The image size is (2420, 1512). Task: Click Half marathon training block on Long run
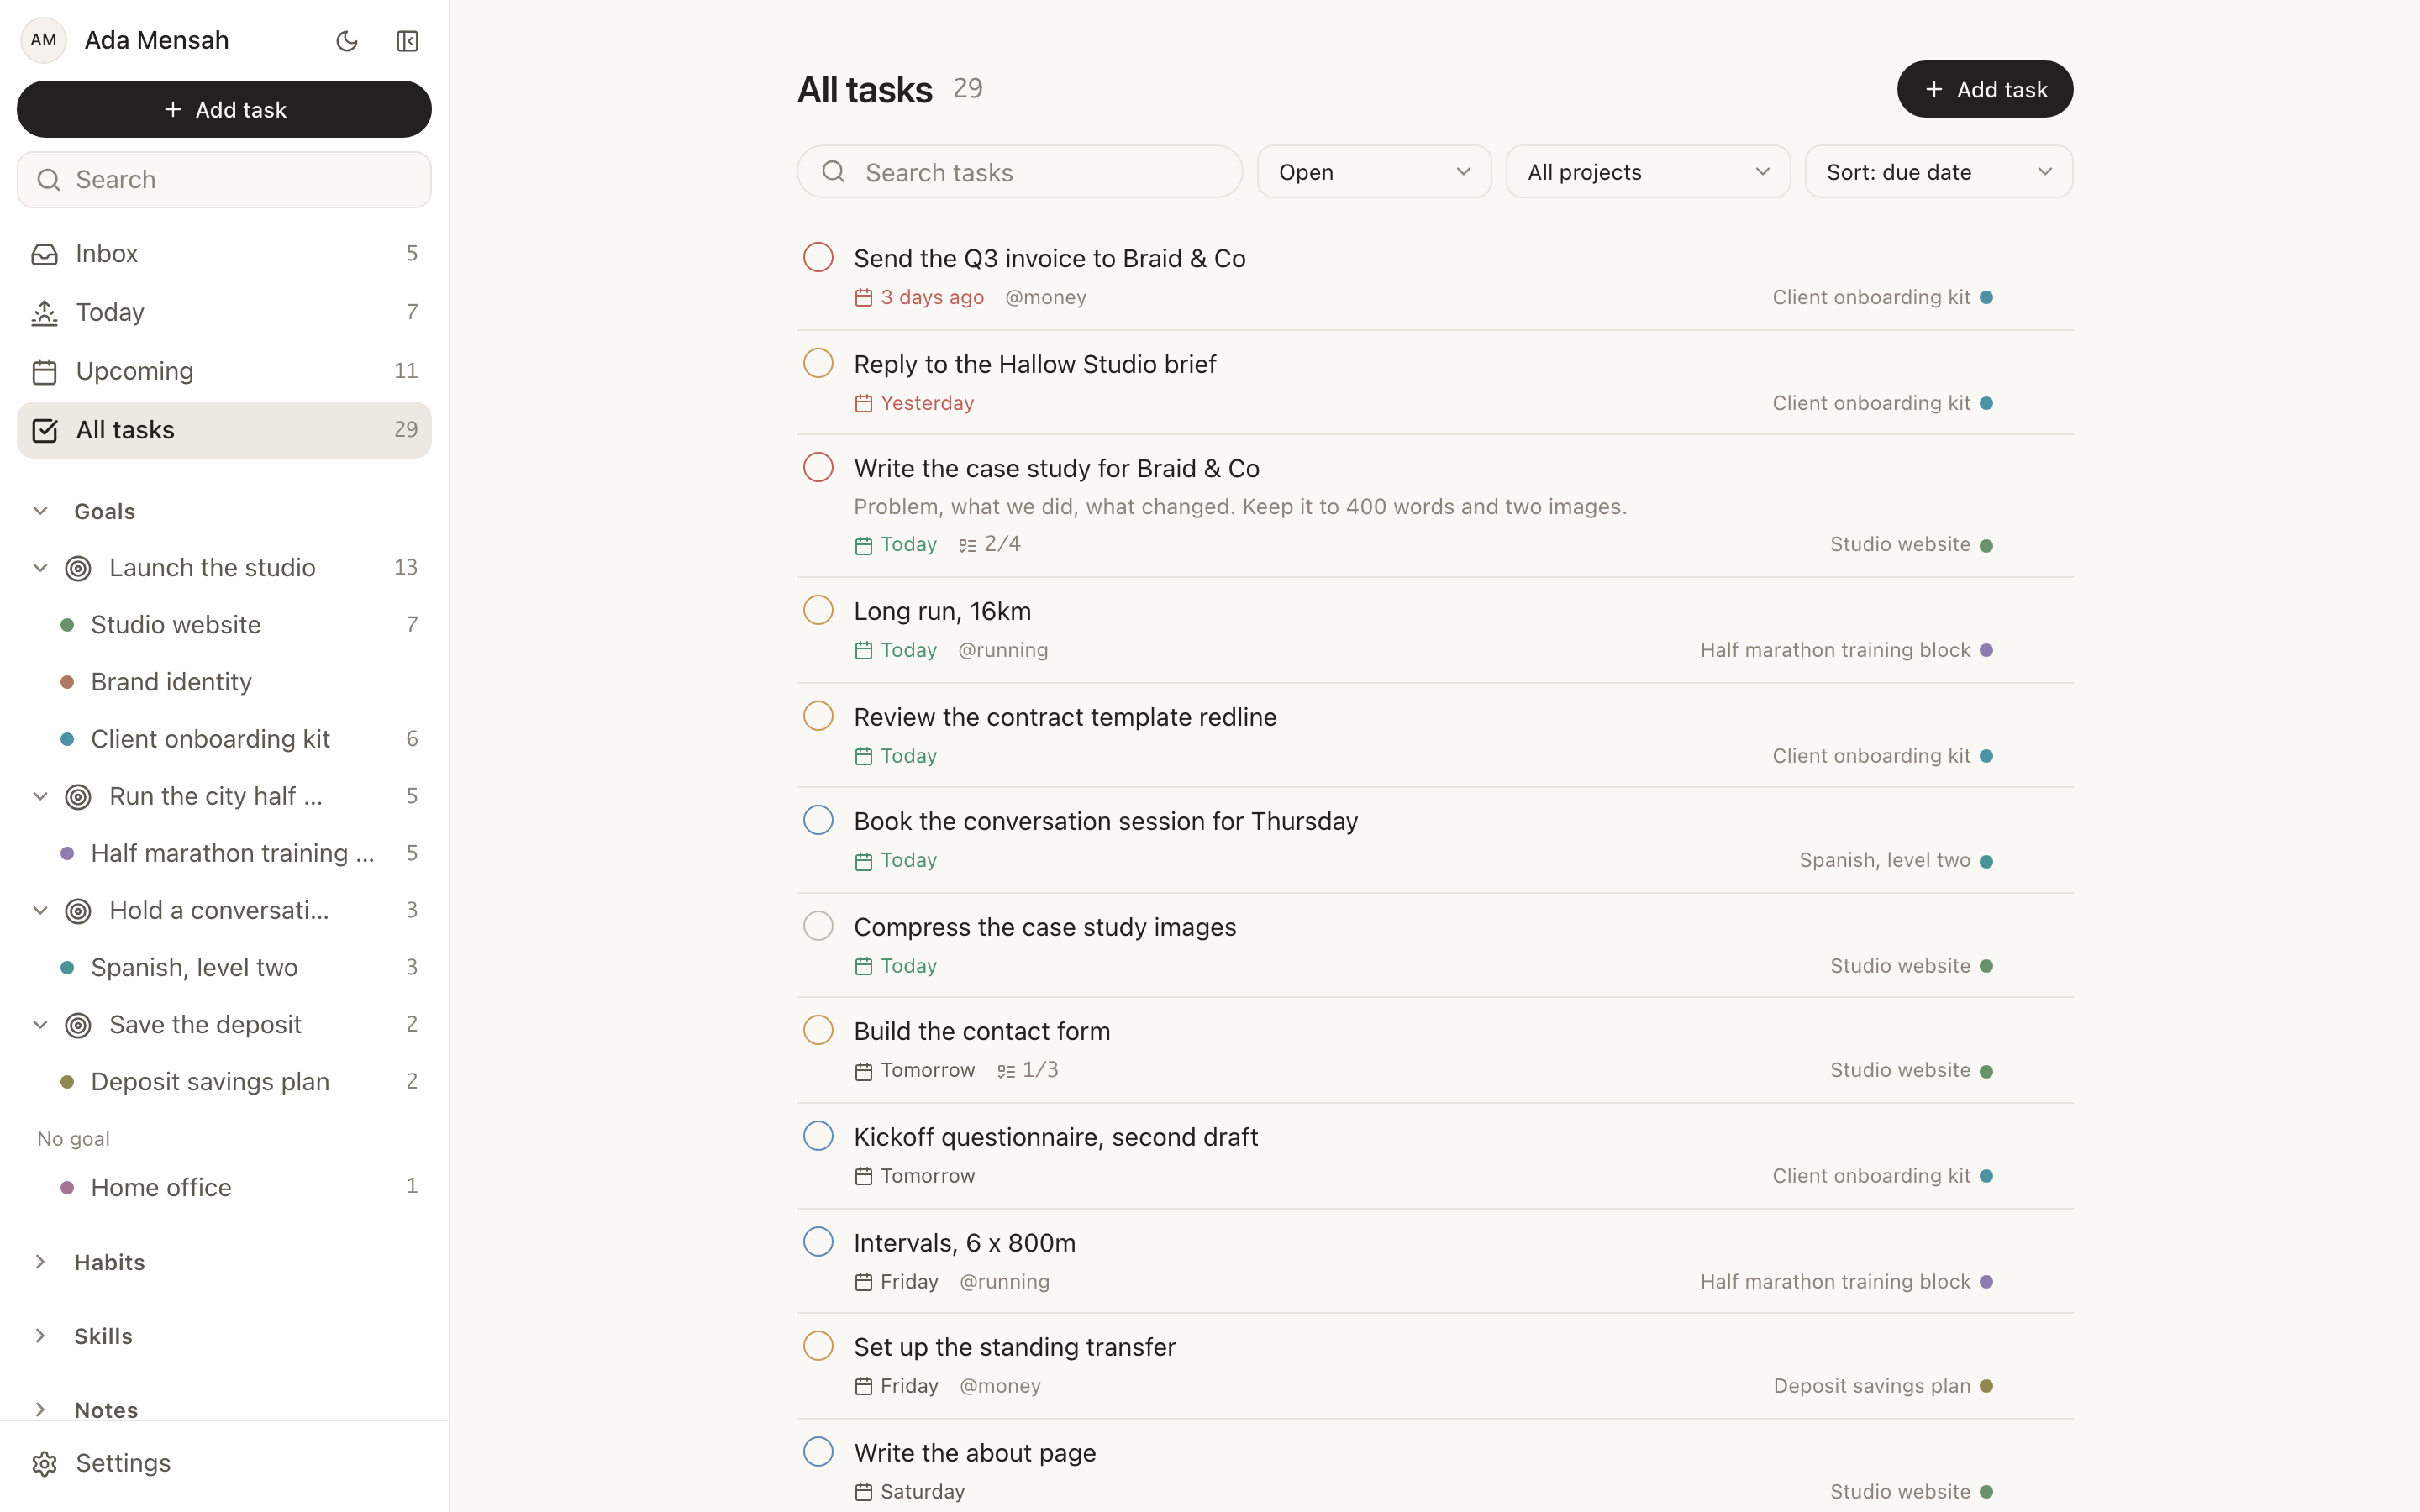tap(1835, 651)
